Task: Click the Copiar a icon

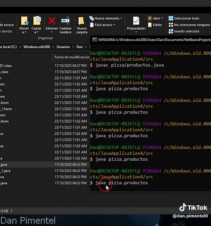Action: coord(37,20)
